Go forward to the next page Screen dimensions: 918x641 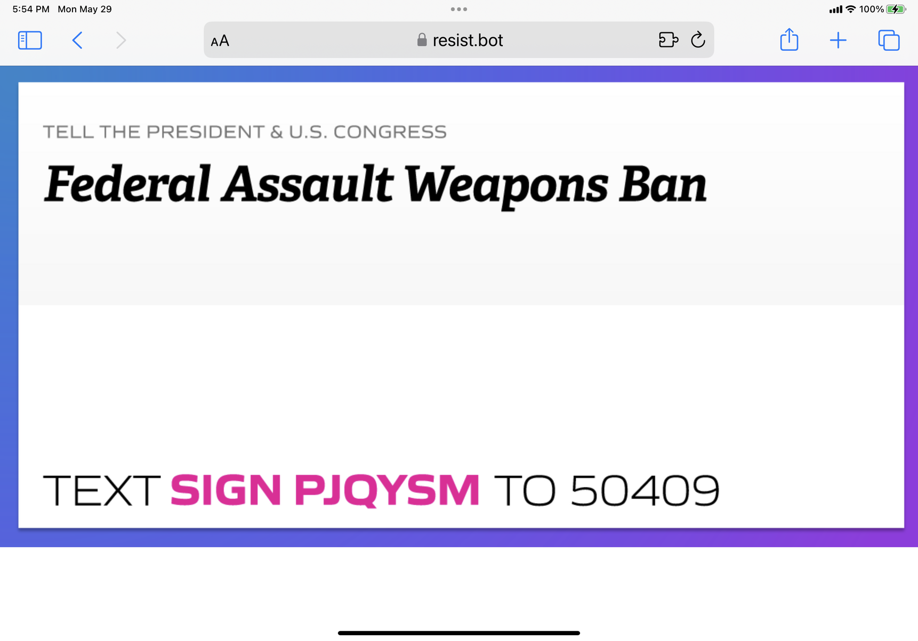click(122, 40)
